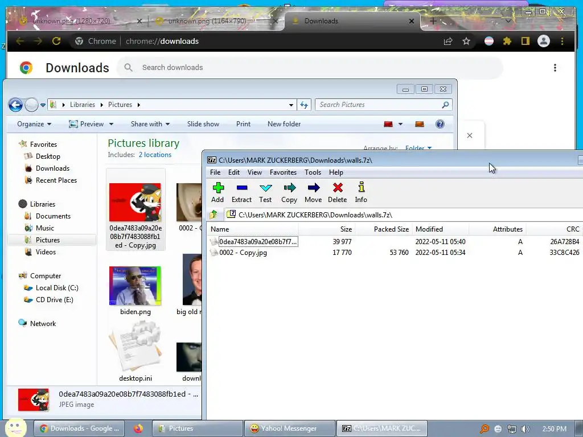The image size is (583, 437).
Task: Select Music library in sidebar
Action: 44,228
